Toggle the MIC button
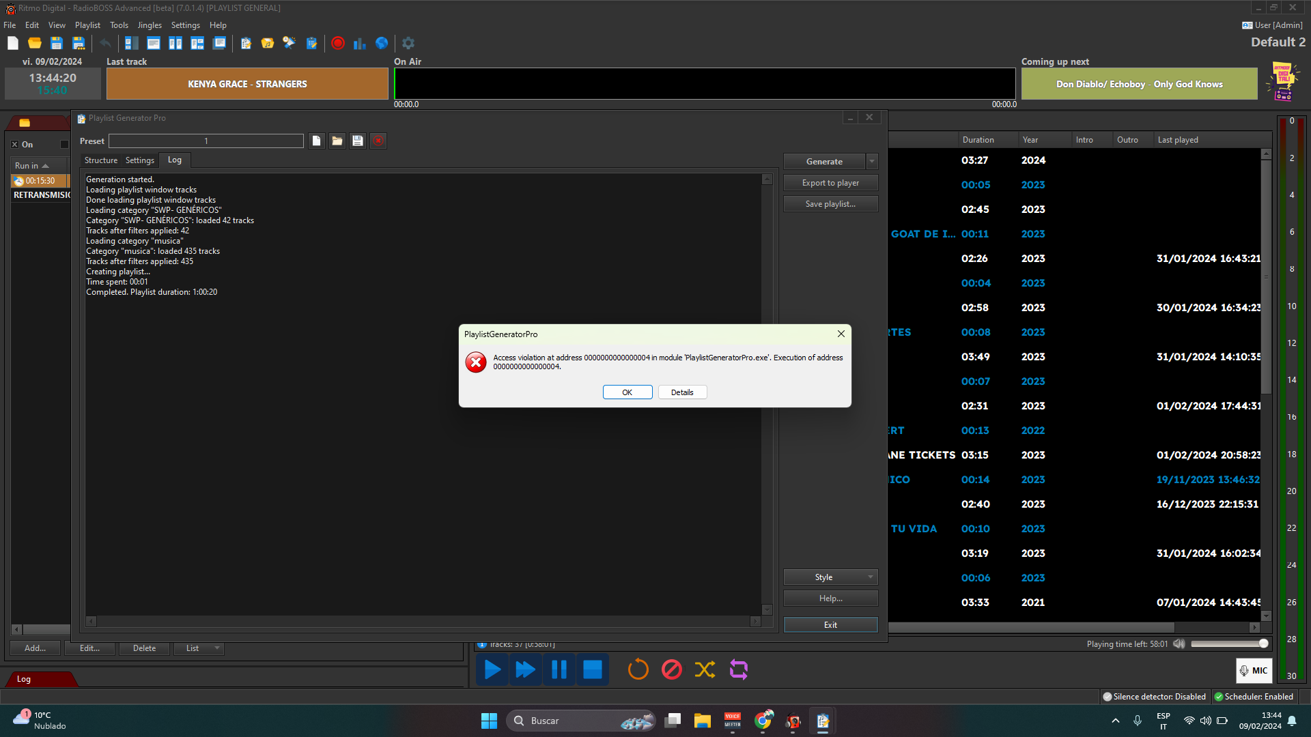This screenshot has height=737, width=1311. tap(1254, 670)
